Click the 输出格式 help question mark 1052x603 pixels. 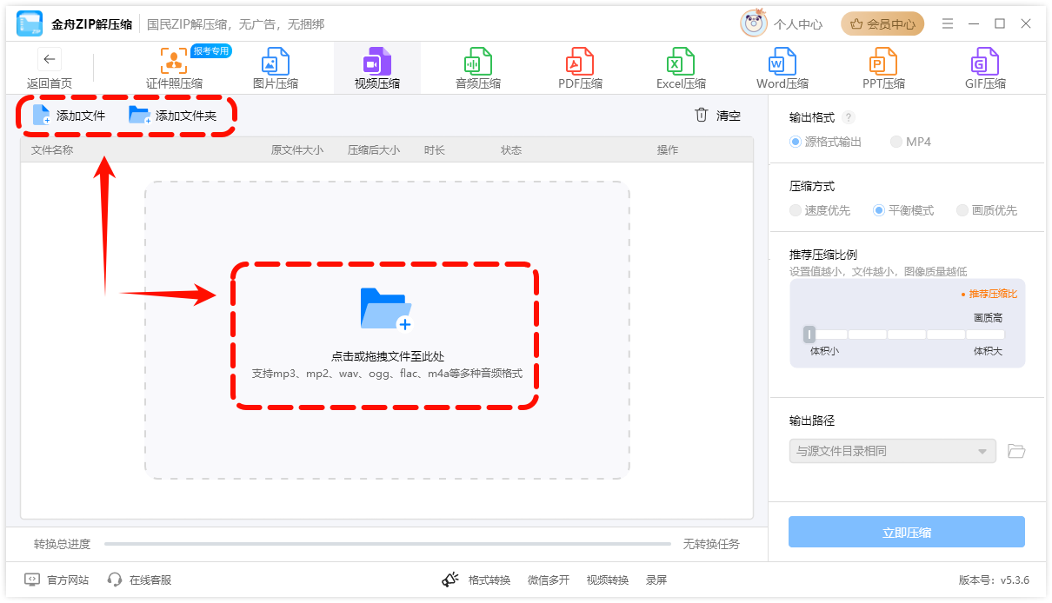coord(849,117)
